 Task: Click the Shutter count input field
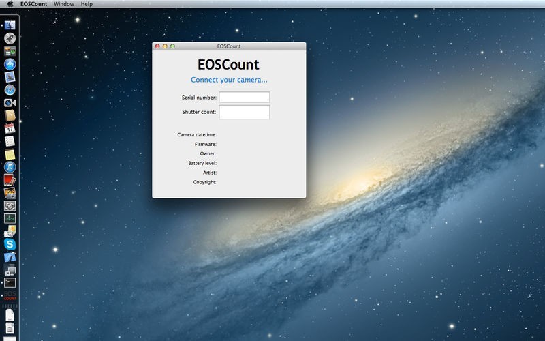click(x=245, y=112)
